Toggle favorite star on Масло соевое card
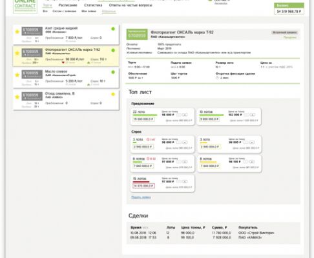Screen dimensions: 314x258 (17, 75)
